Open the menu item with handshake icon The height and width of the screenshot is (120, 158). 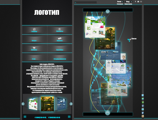(x=60, y=39)
